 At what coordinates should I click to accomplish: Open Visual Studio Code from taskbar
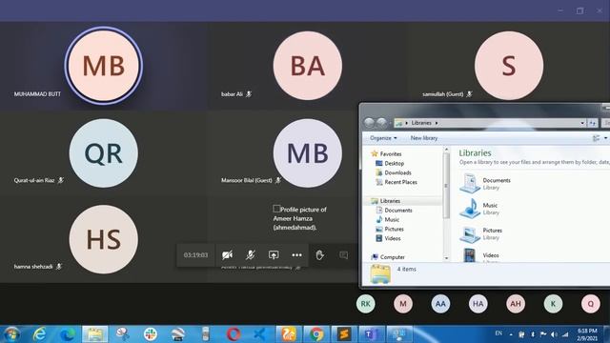260,333
